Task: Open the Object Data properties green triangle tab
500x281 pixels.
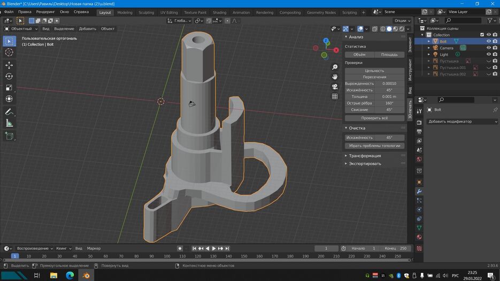Action: pos(419,227)
